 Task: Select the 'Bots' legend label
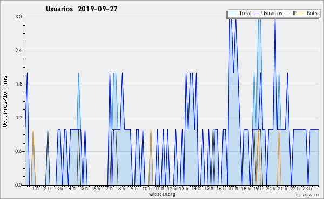coord(312,13)
